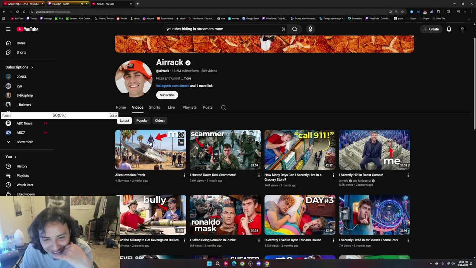The width and height of the screenshot is (476, 268).
Task: Expand channel description with ...more
Action: [186, 79]
